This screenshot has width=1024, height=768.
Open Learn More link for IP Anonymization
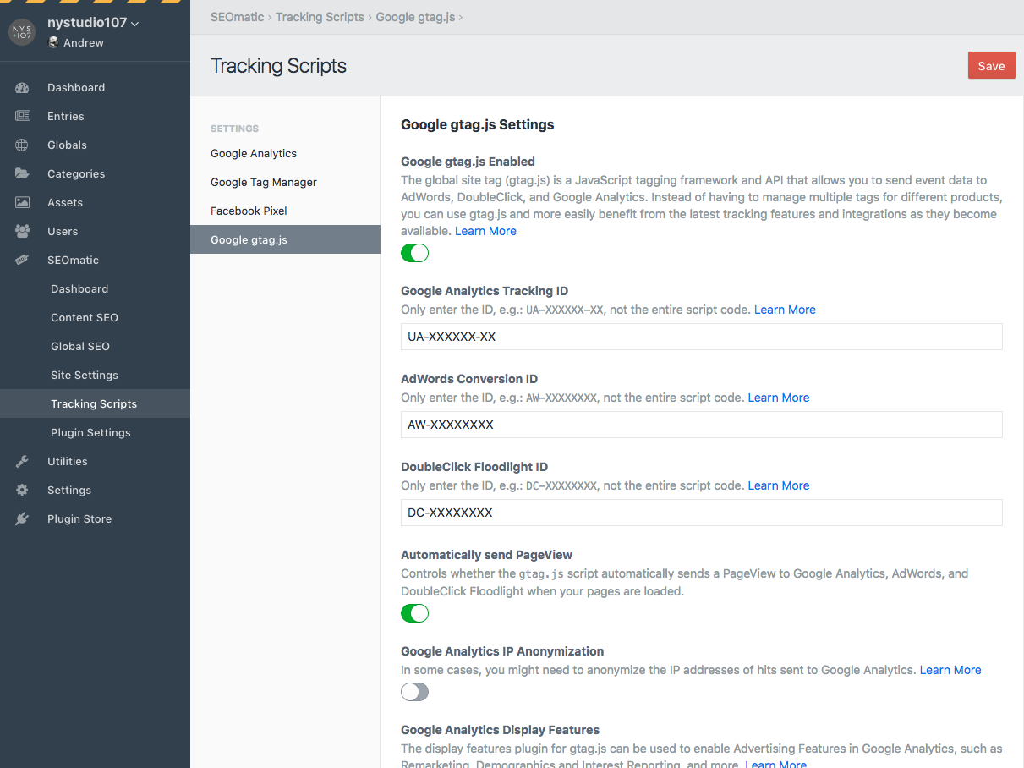click(950, 670)
